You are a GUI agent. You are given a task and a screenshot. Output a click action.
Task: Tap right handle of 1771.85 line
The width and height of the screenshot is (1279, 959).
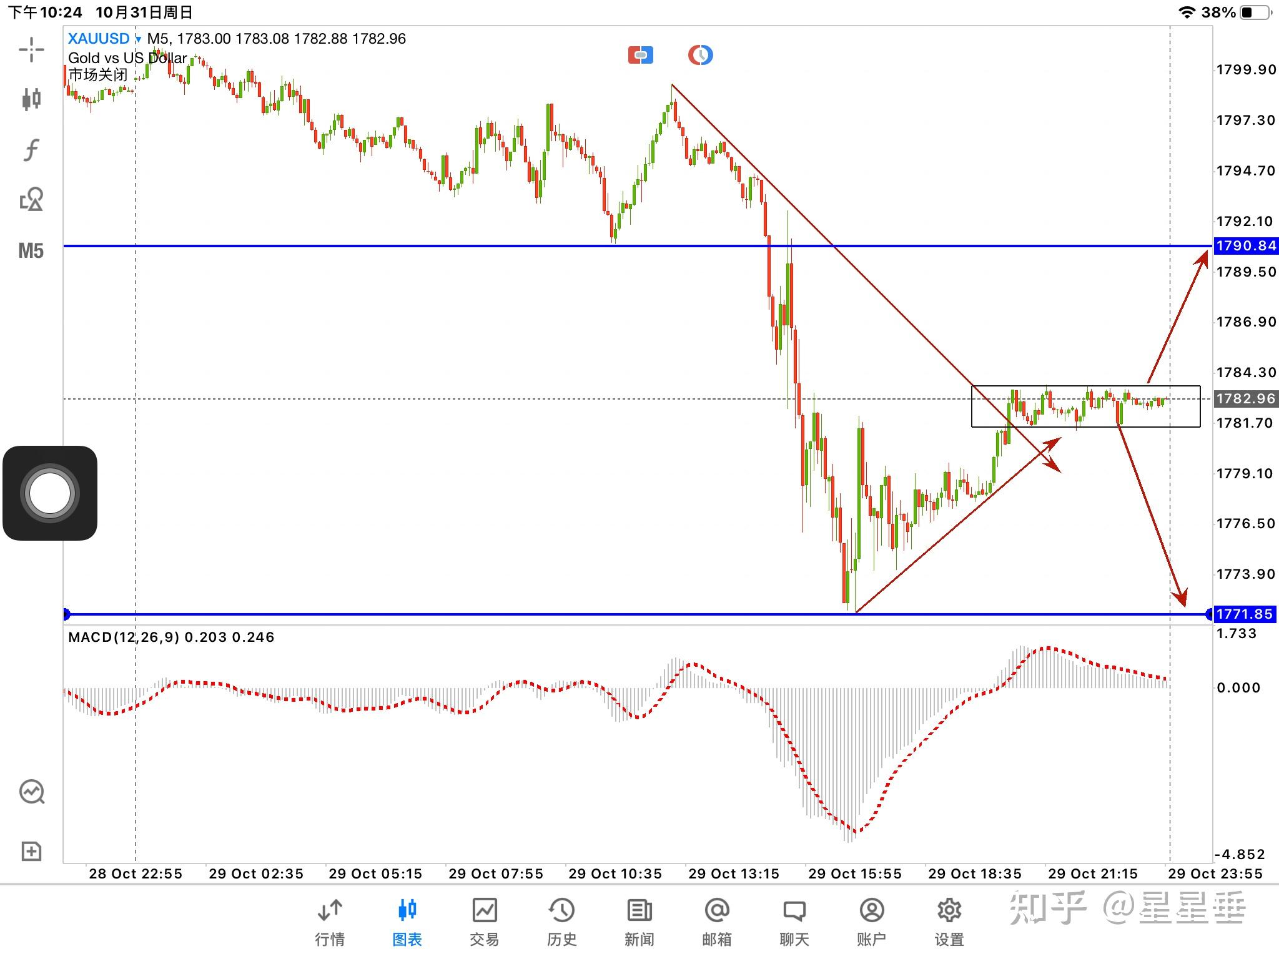pyautogui.click(x=1209, y=614)
